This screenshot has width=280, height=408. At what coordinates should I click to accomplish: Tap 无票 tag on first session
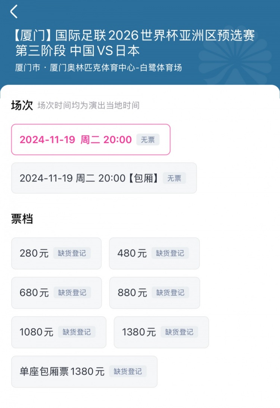click(x=147, y=140)
